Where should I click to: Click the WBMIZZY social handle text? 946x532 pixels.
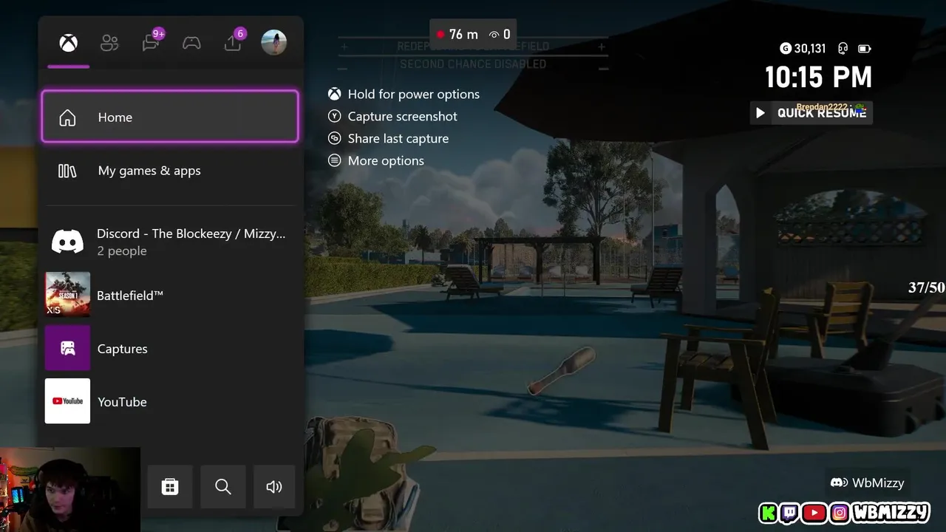[891, 513]
